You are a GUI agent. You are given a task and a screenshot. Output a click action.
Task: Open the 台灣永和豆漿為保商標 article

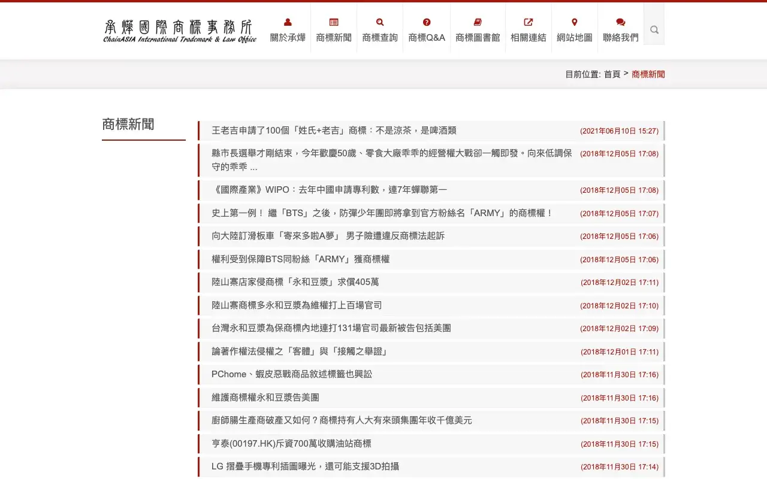(x=331, y=328)
